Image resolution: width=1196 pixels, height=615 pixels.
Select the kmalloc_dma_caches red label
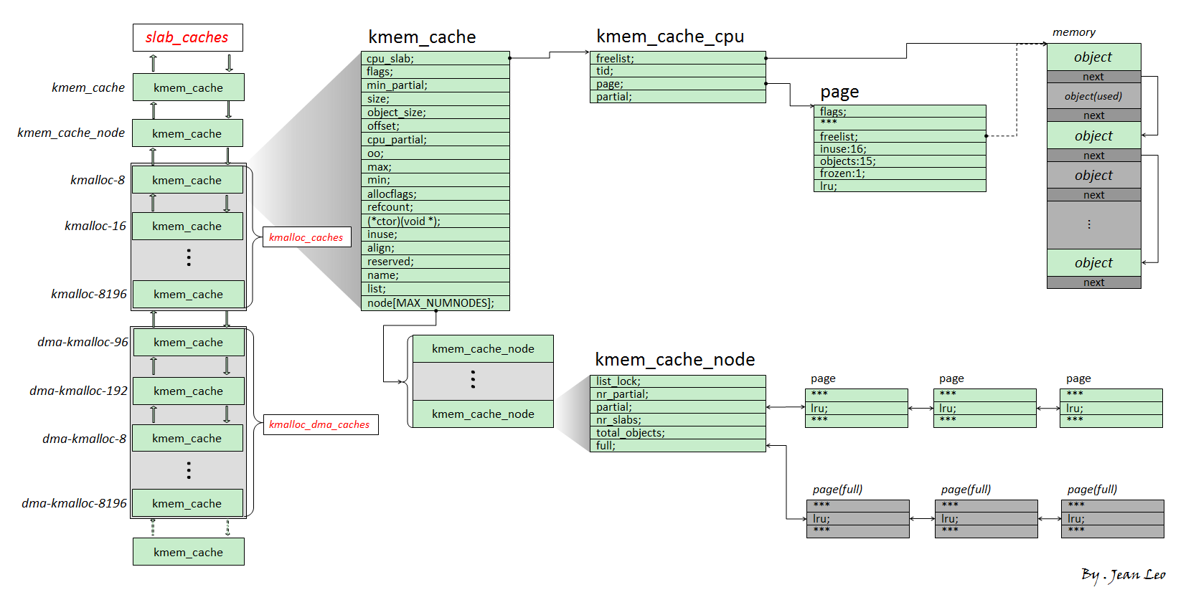click(320, 424)
